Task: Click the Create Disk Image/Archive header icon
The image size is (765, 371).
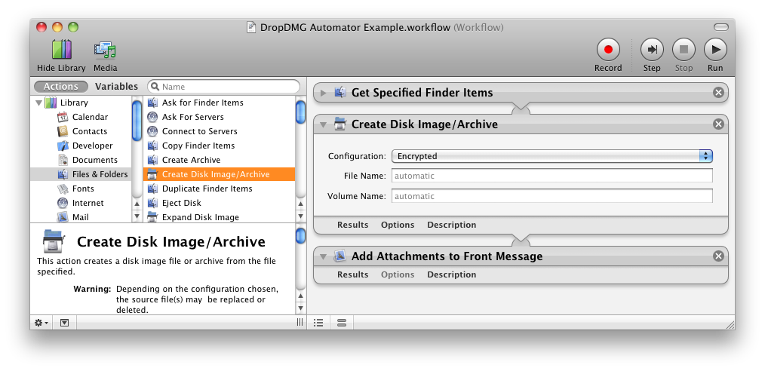Action: click(x=340, y=124)
